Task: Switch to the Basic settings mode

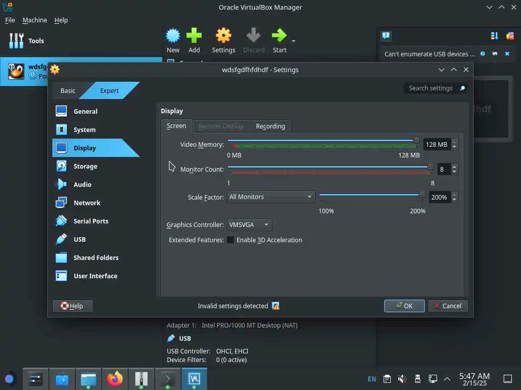Action: pos(68,90)
